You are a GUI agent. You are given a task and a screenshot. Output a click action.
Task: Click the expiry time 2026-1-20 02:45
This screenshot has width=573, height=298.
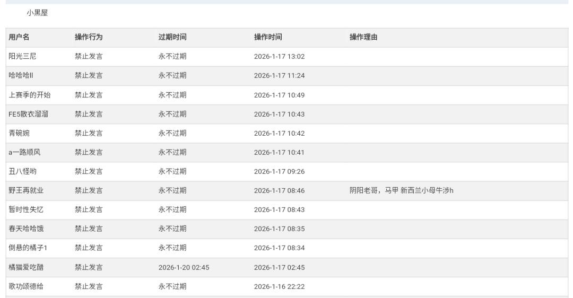184,267
